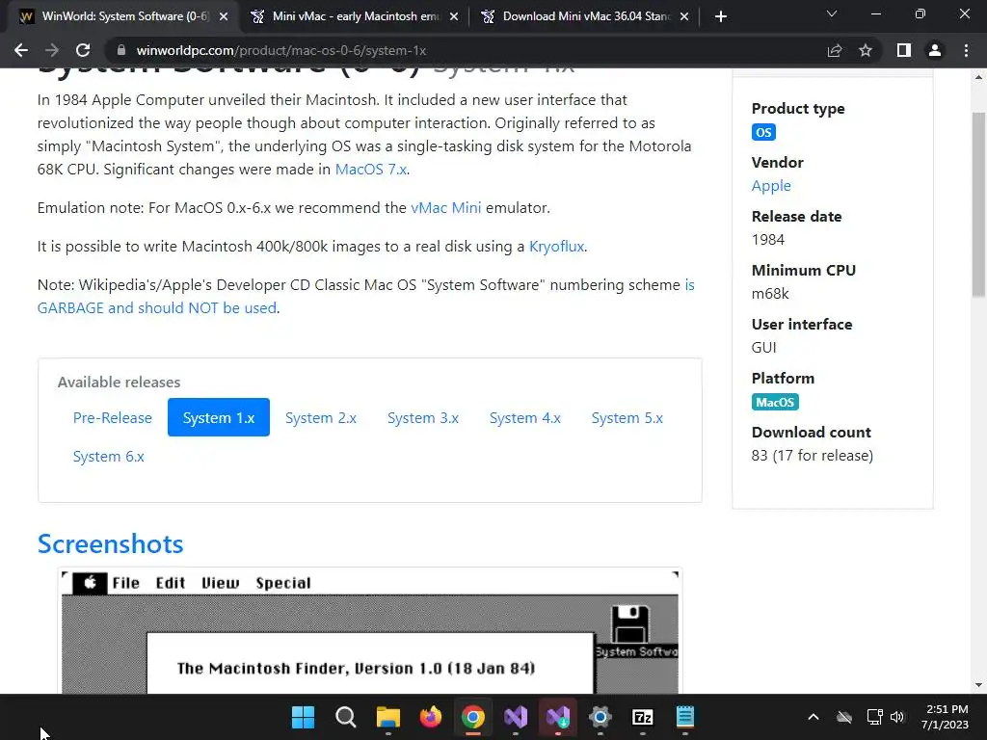Click the 'Release date' value 1984
Viewport: 987px width, 740px height.
click(768, 240)
